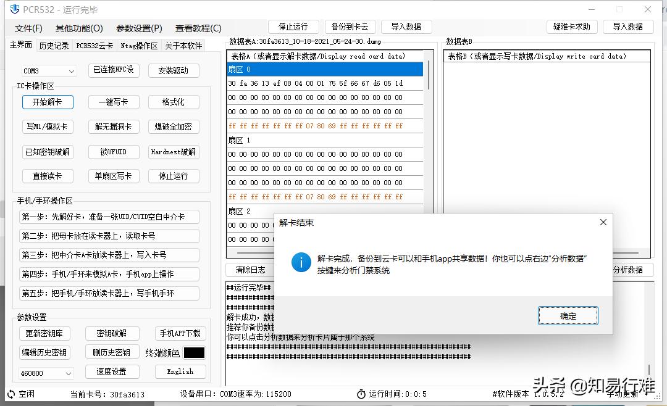Click the 手机APP下载 download button

(180, 333)
